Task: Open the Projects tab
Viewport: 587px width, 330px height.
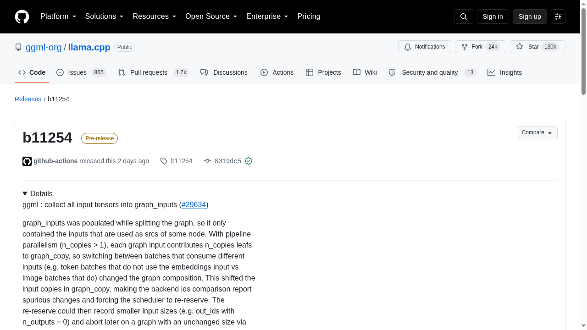Action: tap(323, 72)
